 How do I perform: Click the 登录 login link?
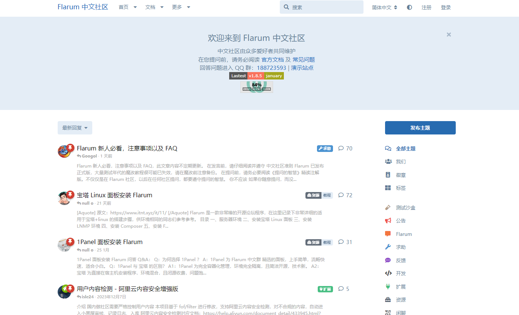pos(446,7)
